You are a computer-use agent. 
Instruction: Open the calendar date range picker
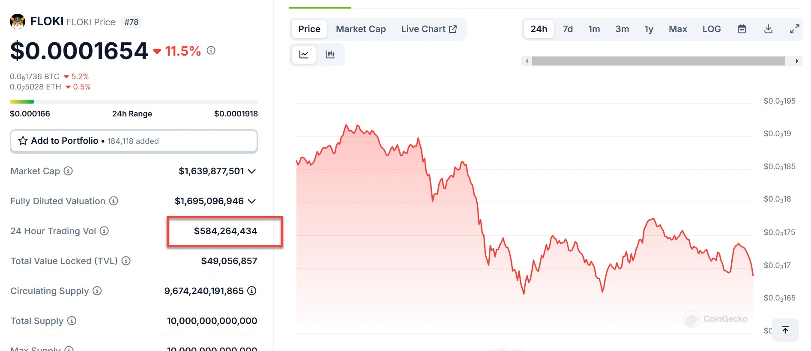click(x=742, y=29)
